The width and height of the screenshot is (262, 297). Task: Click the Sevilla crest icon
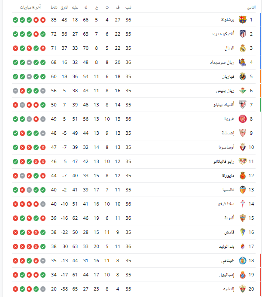[x=243, y=133]
